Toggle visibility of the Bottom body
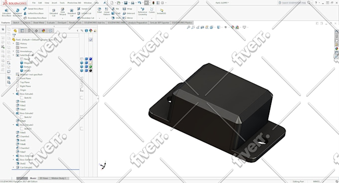339x183 pixels. pyautogui.click(x=82, y=67)
